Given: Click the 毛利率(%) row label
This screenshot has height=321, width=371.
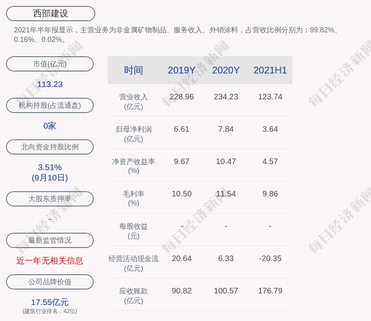Looking at the screenshot, I should (x=134, y=198).
